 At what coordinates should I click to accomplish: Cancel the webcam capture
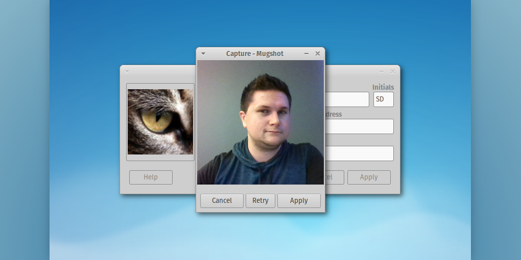pyautogui.click(x=222, y=201)
